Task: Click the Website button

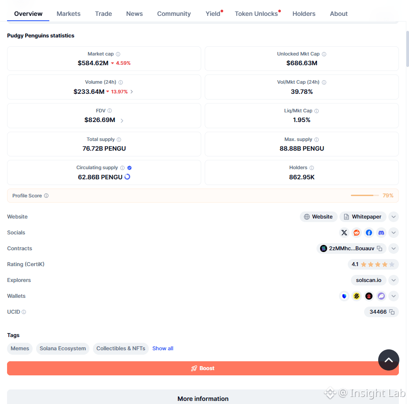Action: pos(318,217)
